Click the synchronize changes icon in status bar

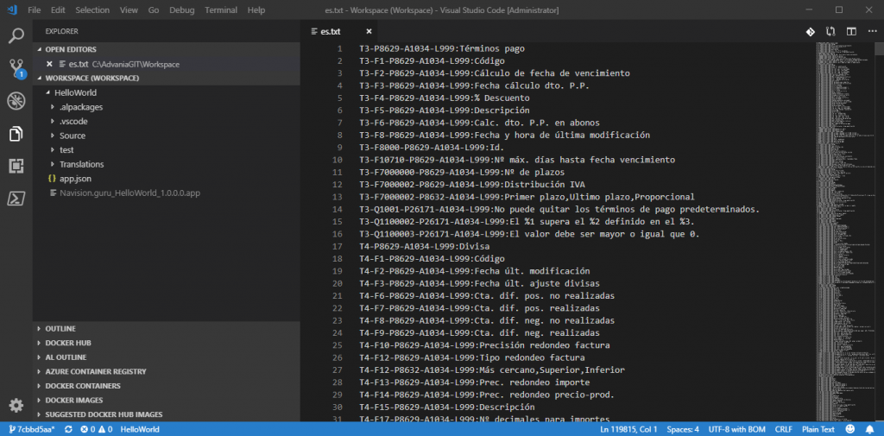[67, 429]
